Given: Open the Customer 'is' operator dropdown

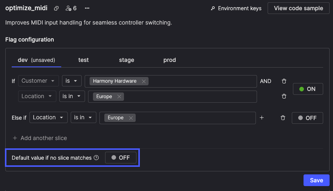Looking at the screenshot, I should pos(71,81).
